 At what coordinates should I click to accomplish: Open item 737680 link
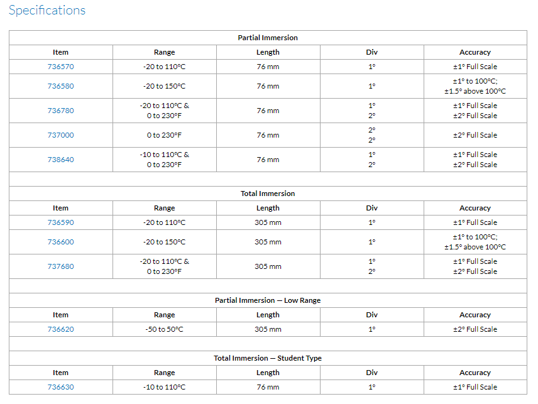pyautogui.click(x=60, y=266)
